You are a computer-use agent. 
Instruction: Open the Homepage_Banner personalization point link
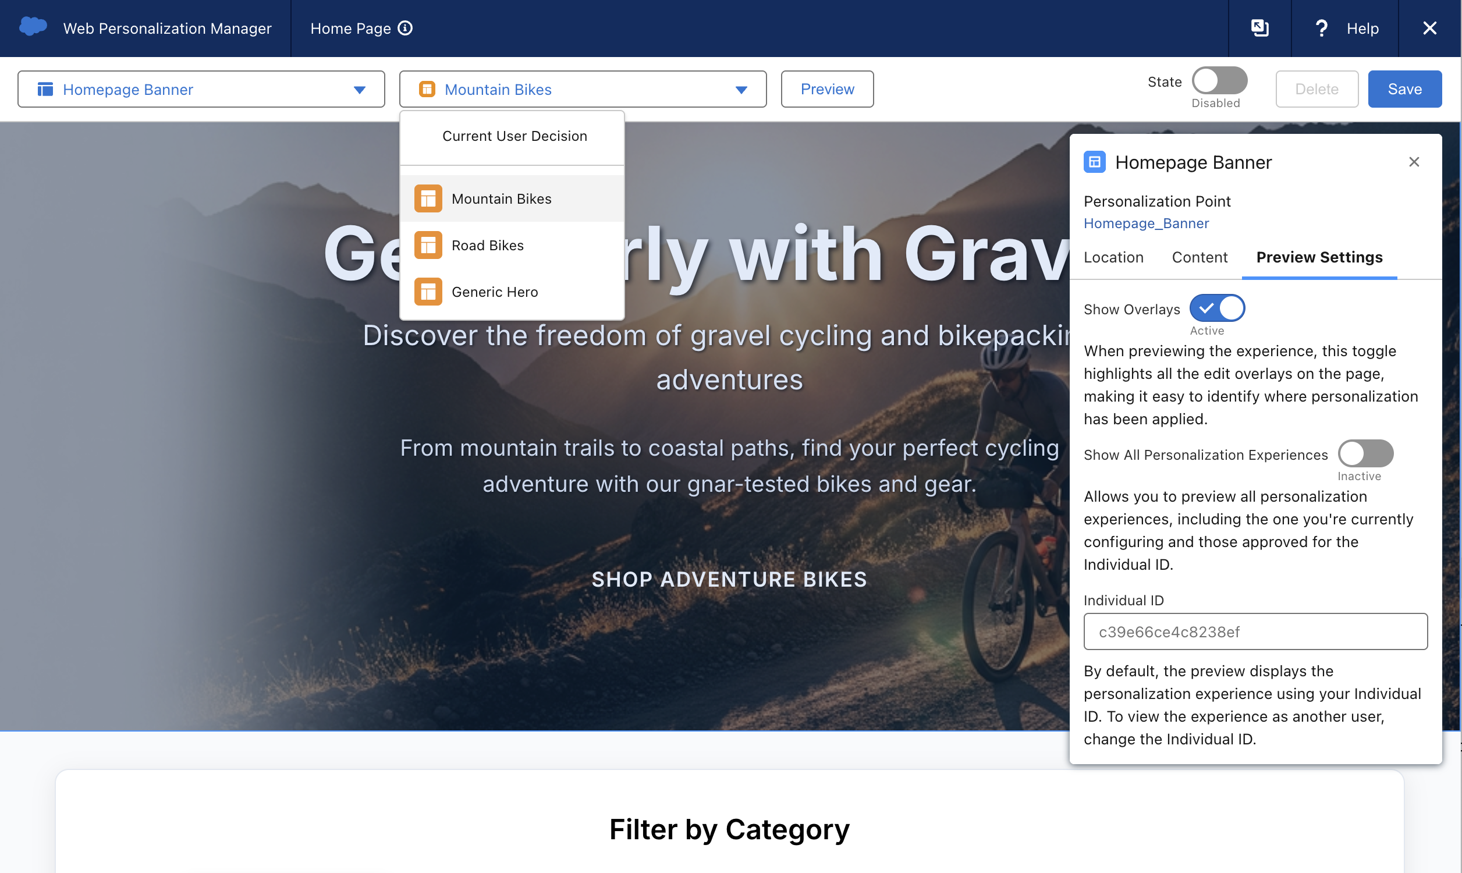(x=1146, y=223)
